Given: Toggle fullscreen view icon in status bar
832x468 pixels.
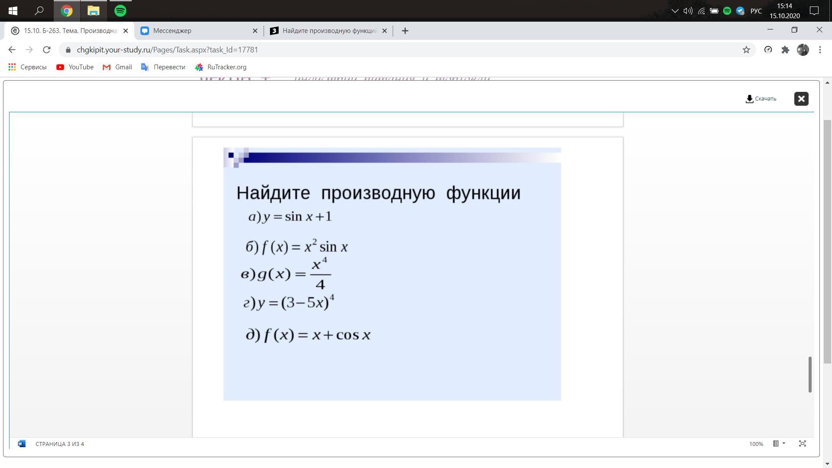Looking at the screenshot, I should tap(803, 444).
